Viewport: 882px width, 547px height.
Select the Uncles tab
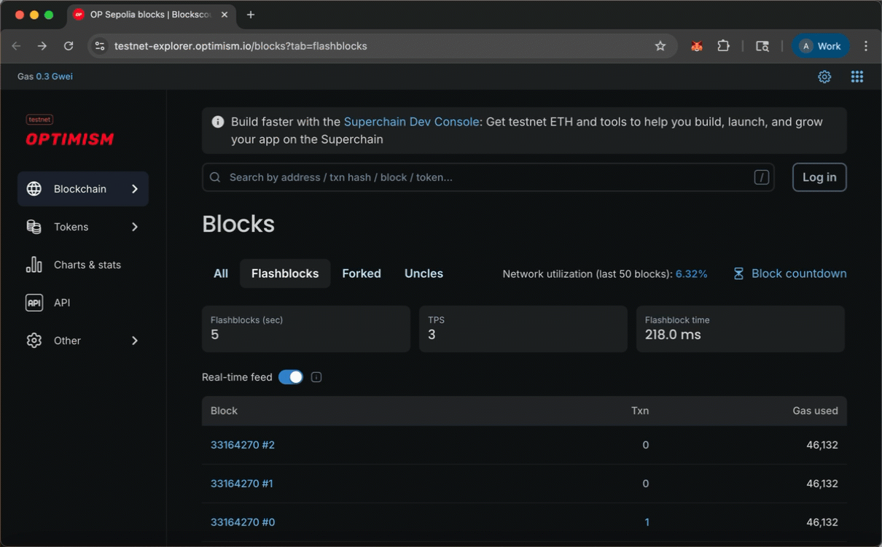click(x=424, y=273)
